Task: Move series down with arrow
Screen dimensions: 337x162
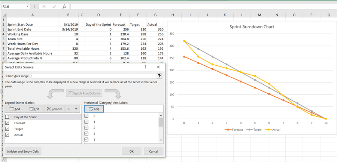Action: pyautogui.click(x=76, y=109)
